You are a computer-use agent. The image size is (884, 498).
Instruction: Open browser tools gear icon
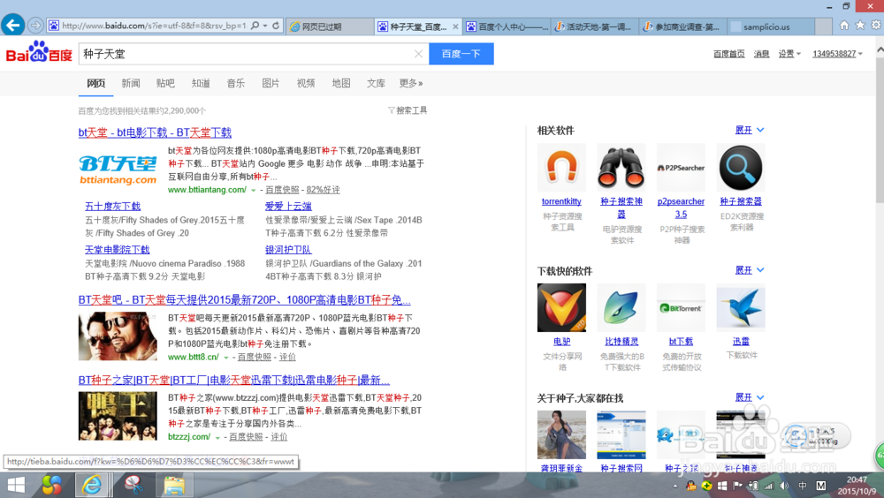click(x=875, y=25)
